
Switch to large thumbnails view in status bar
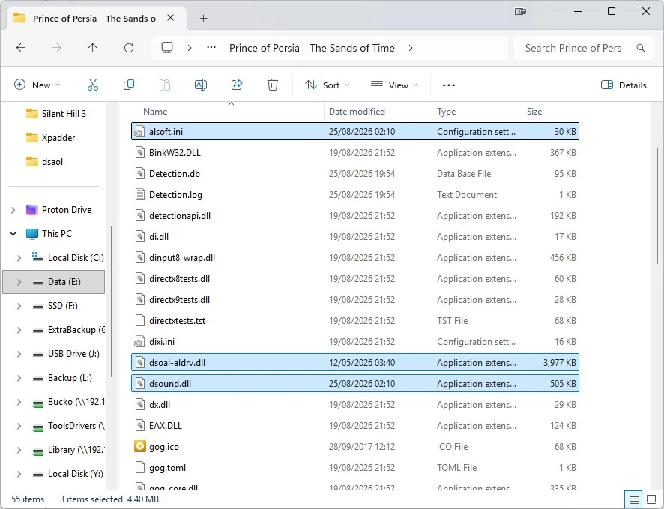[651, 500]
